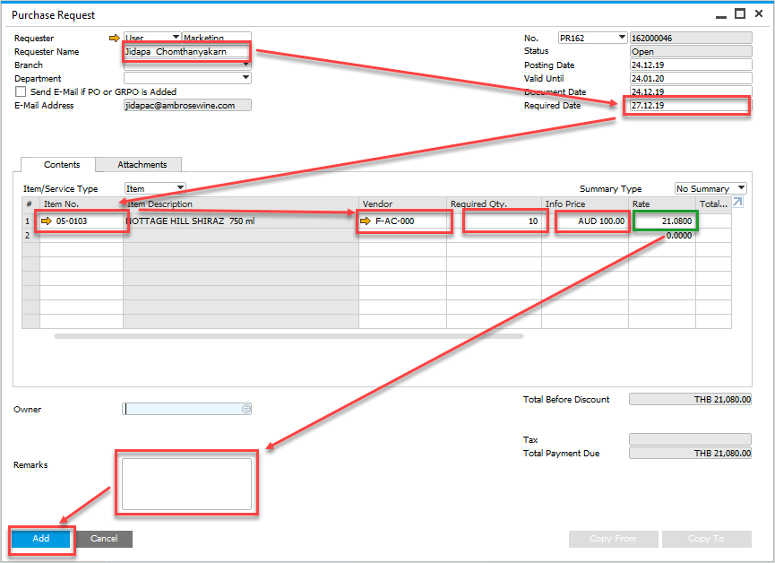Click the Requester link arrow icon
775x563 pixels.
tap(114, 38)
